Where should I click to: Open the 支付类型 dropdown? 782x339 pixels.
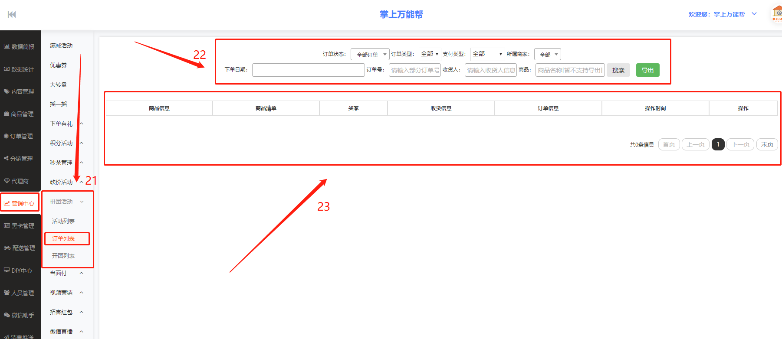487,54
